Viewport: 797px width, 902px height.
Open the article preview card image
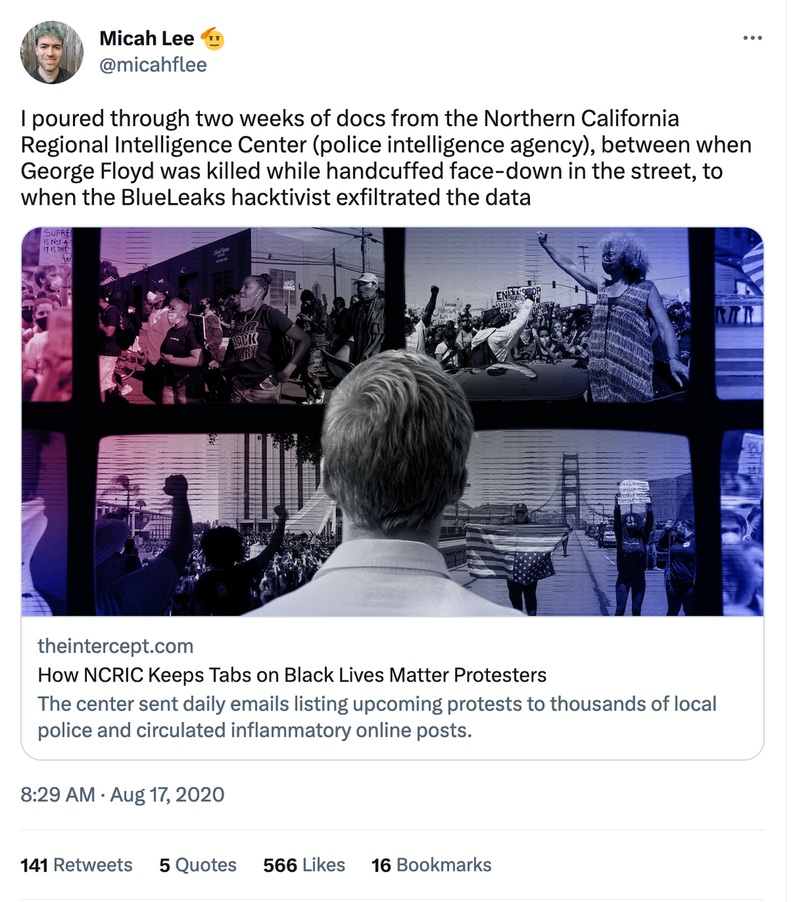coord(393,424)
